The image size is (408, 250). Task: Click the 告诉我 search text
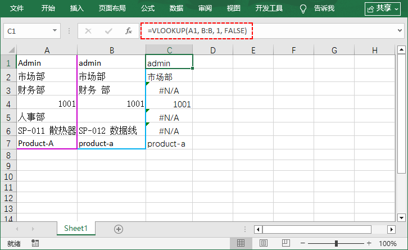coord(324,8)
